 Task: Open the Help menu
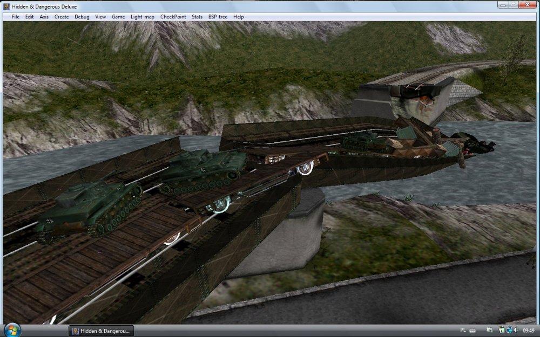coord(238,17)
